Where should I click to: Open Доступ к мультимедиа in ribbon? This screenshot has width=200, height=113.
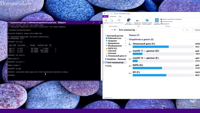pyautogui.click(x=129, y=21)
